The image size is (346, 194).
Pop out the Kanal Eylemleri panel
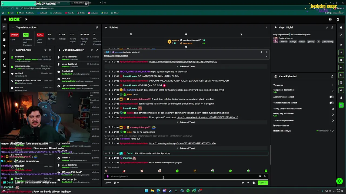click(332, 77)
